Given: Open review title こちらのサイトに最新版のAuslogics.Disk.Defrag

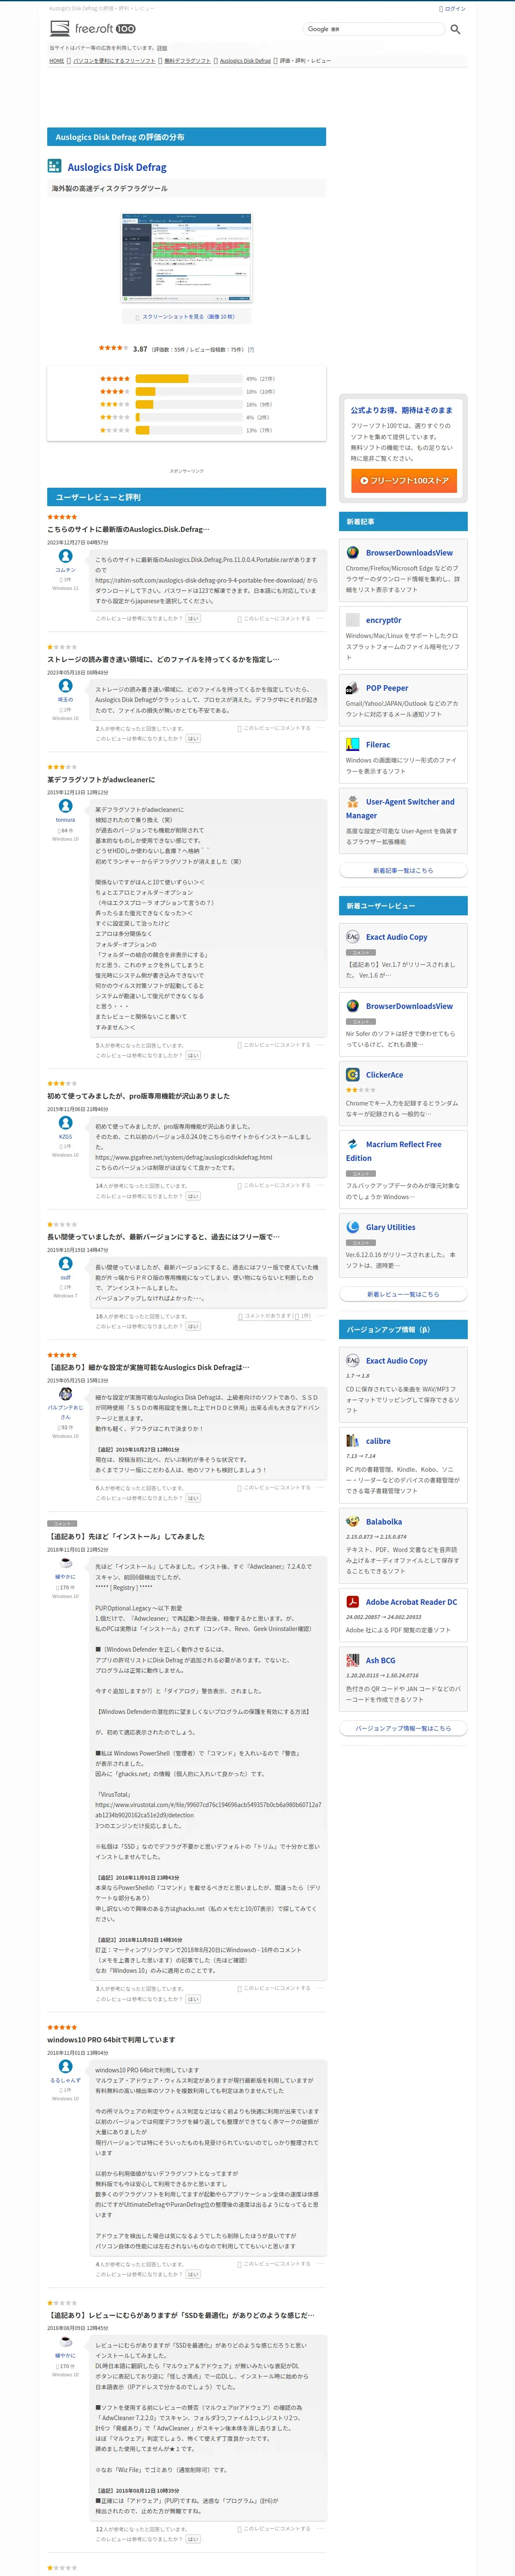Looking at the screenshot, I should tap(128, 529).
